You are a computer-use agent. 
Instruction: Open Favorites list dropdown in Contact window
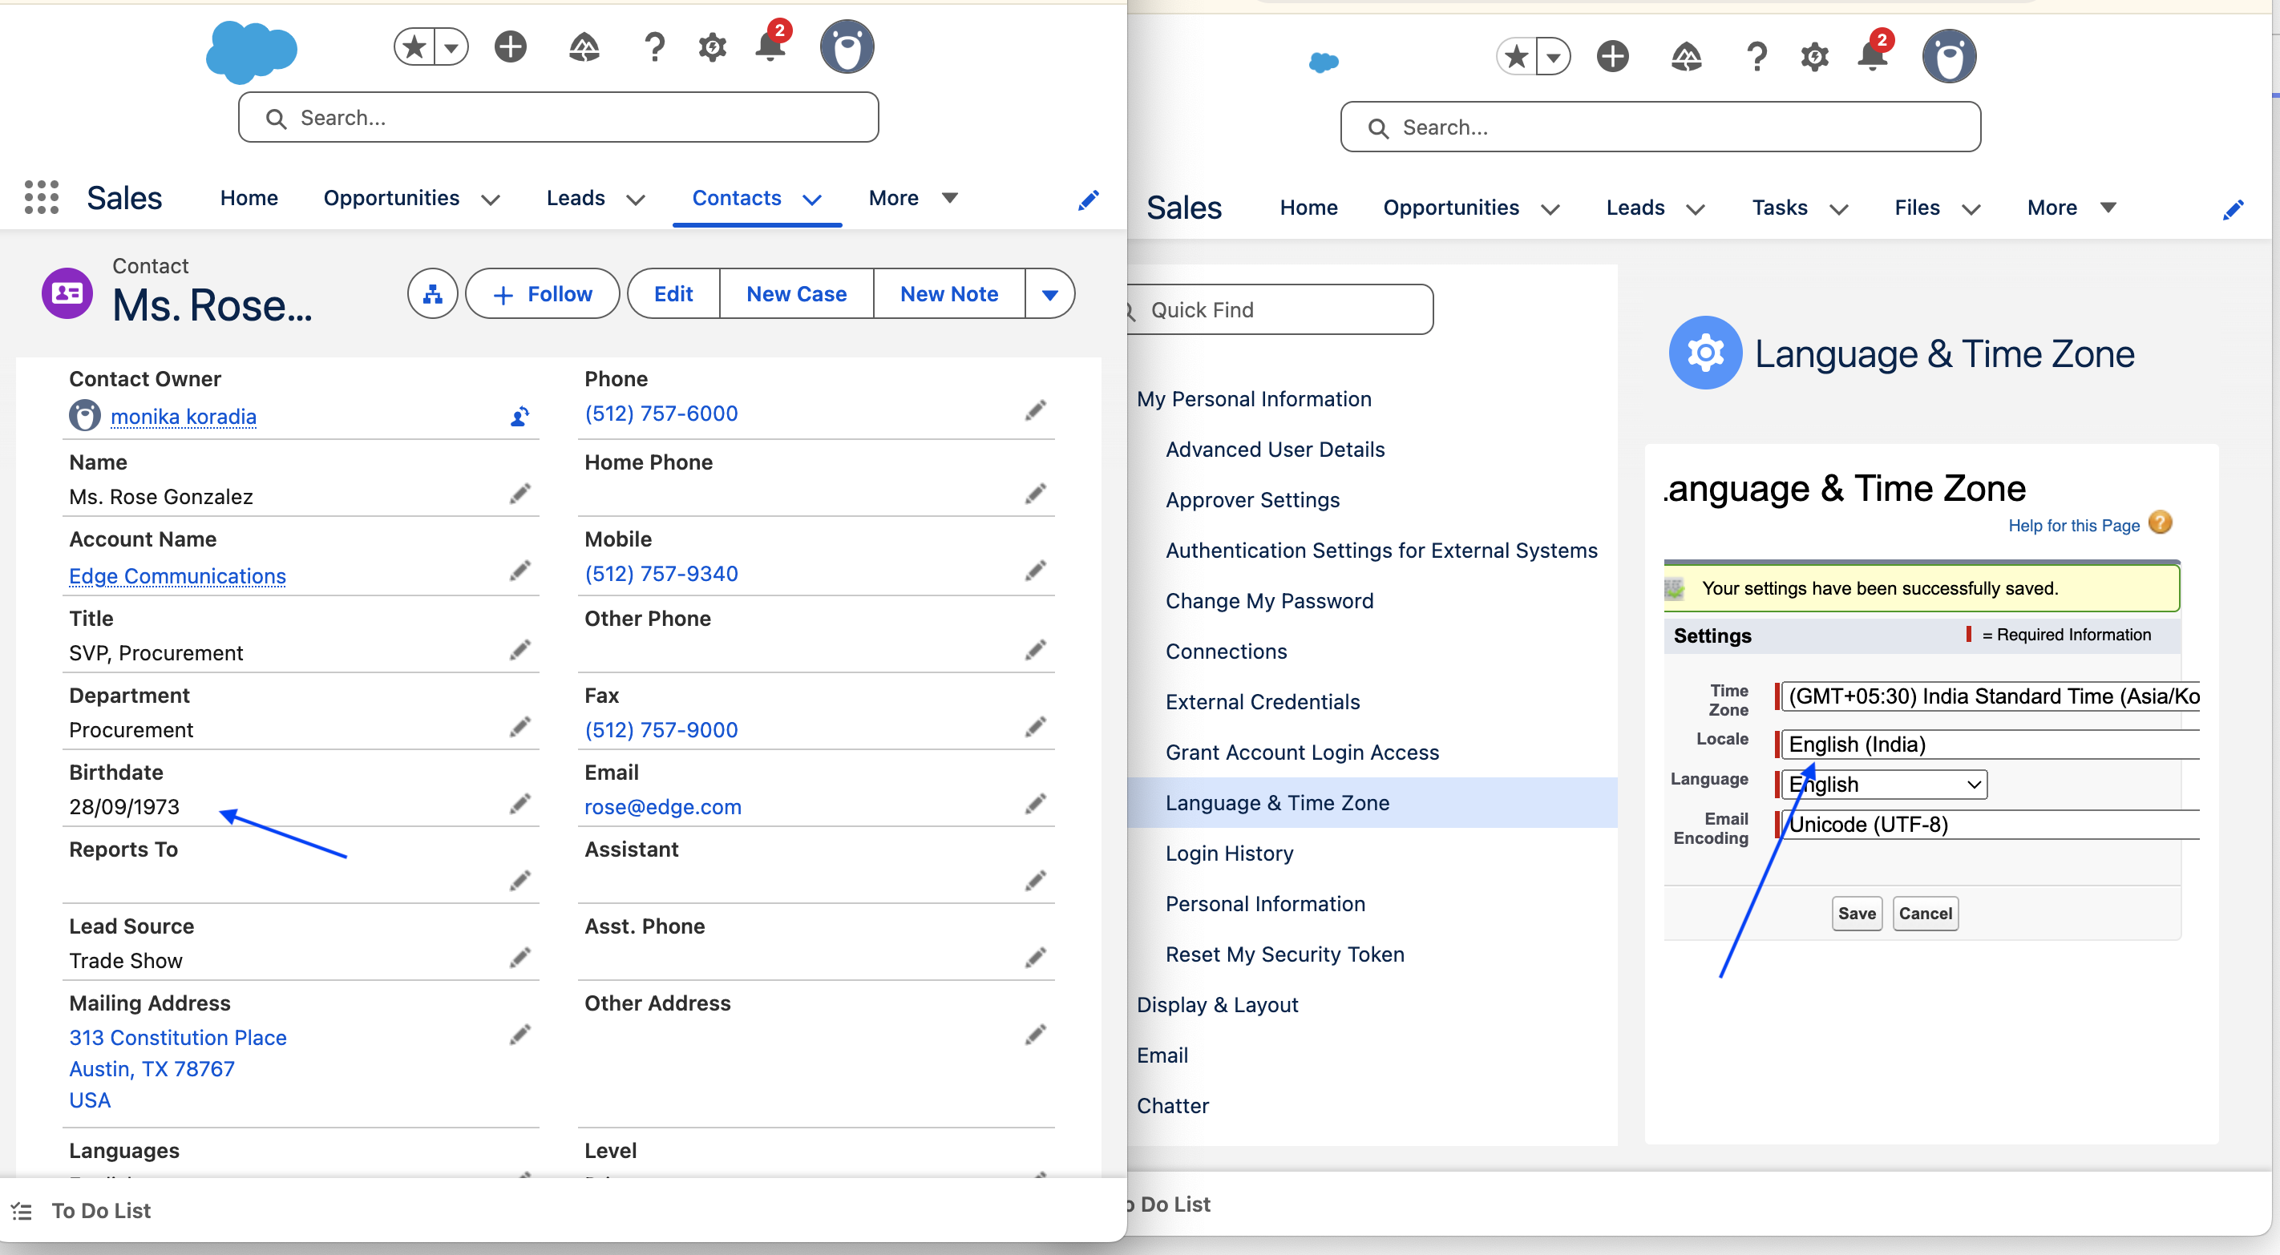coord(451,47)
